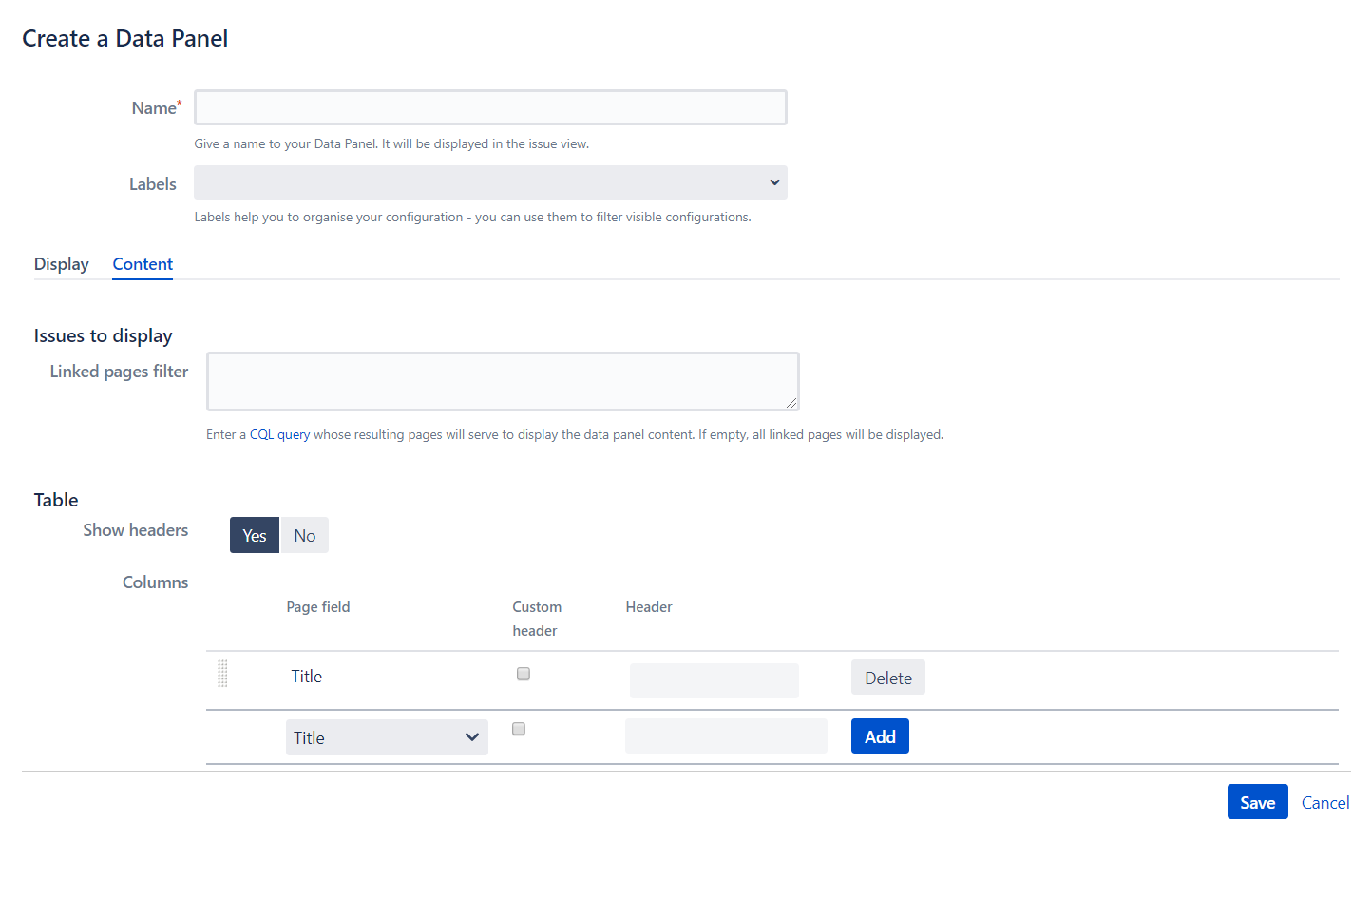Click the Header field in the Add row
The width and height of the screenshot is (1372, 897).
coord(726,735)
